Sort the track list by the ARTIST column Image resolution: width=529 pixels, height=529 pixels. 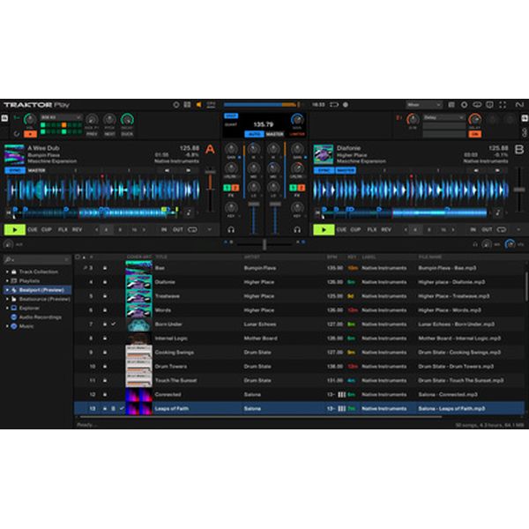point(251,257)
